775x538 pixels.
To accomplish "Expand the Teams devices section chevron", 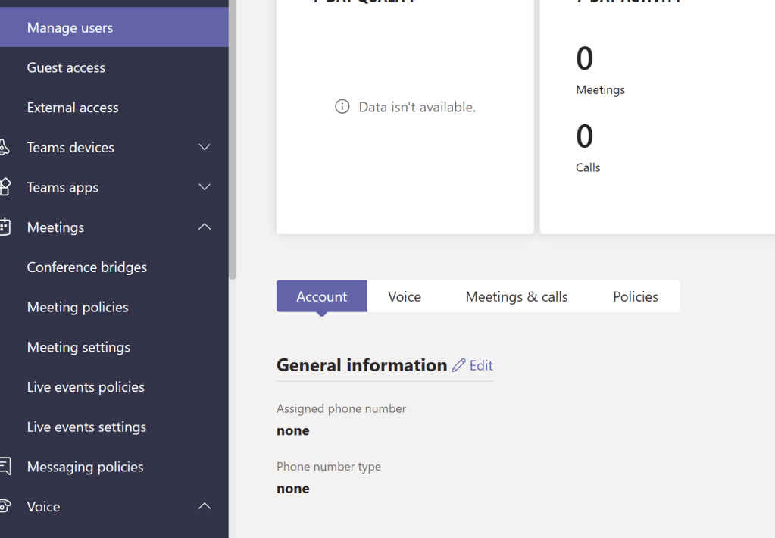I will (205, 147).
